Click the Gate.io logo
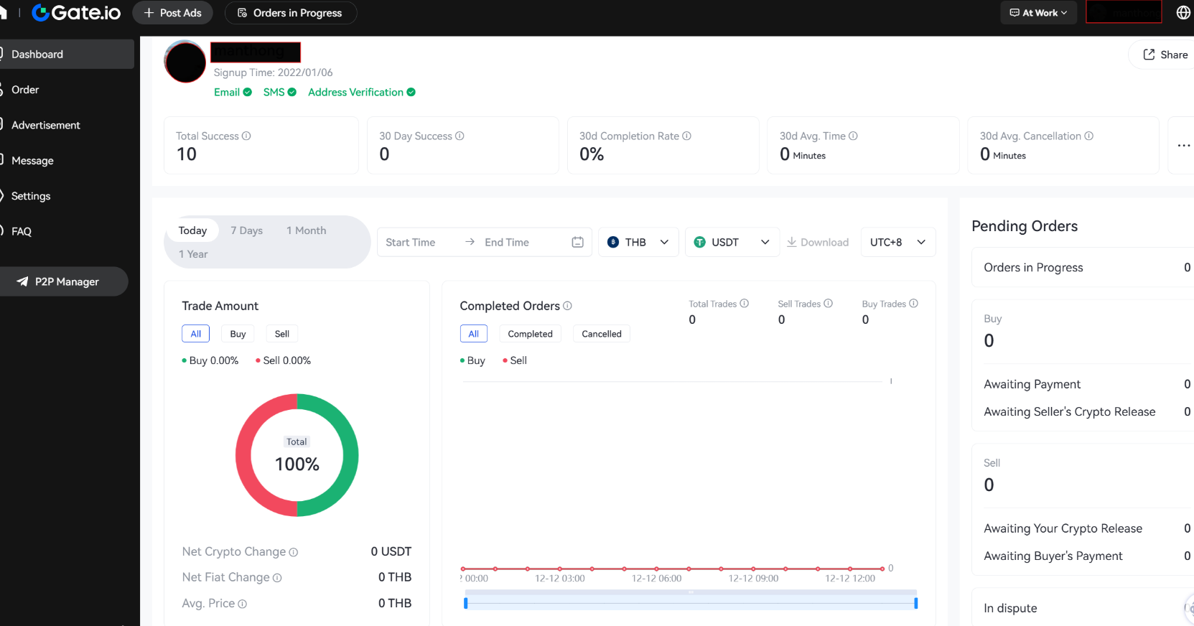 (76, 13)
